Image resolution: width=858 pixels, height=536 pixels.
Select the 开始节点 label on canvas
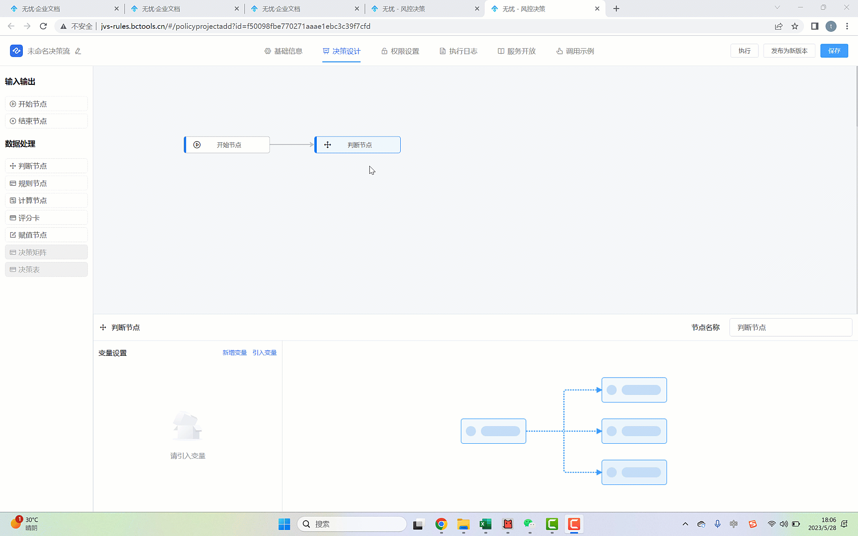point(229,145)
